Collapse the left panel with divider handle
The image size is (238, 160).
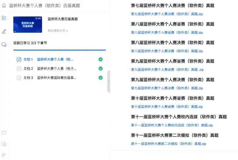click(109, 82)
